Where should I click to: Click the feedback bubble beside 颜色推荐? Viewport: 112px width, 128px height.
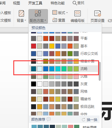point(49,119)
